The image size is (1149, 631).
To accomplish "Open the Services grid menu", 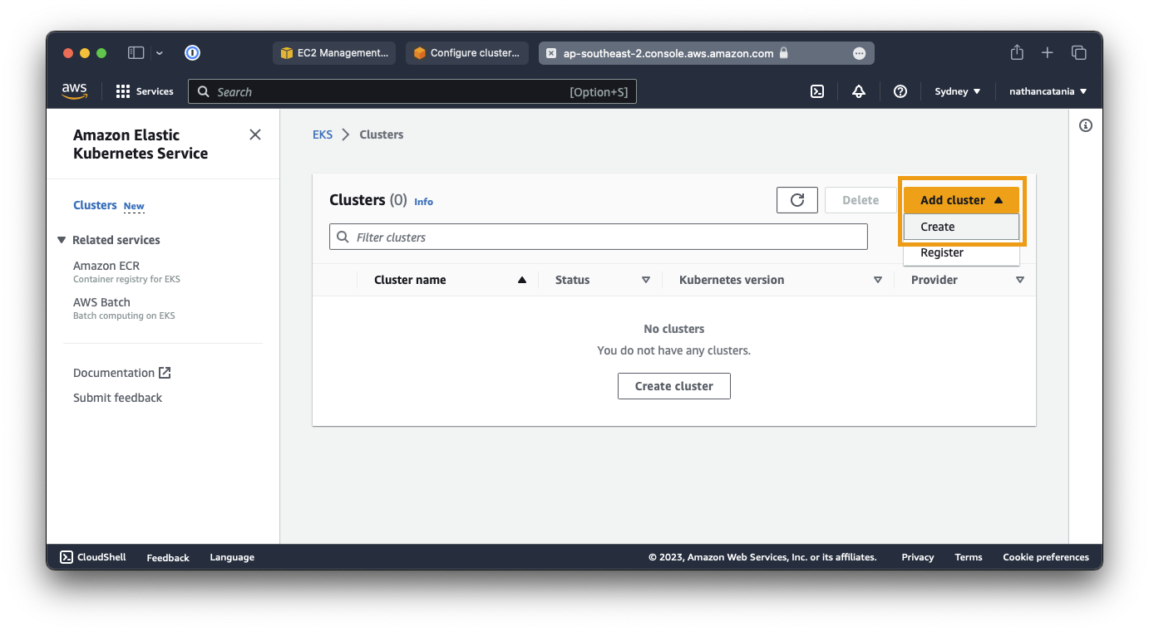I will [x=145, y=91].
